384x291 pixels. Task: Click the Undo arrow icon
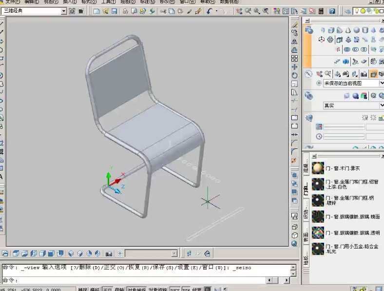pyautogui.click(x=209, y=11)
